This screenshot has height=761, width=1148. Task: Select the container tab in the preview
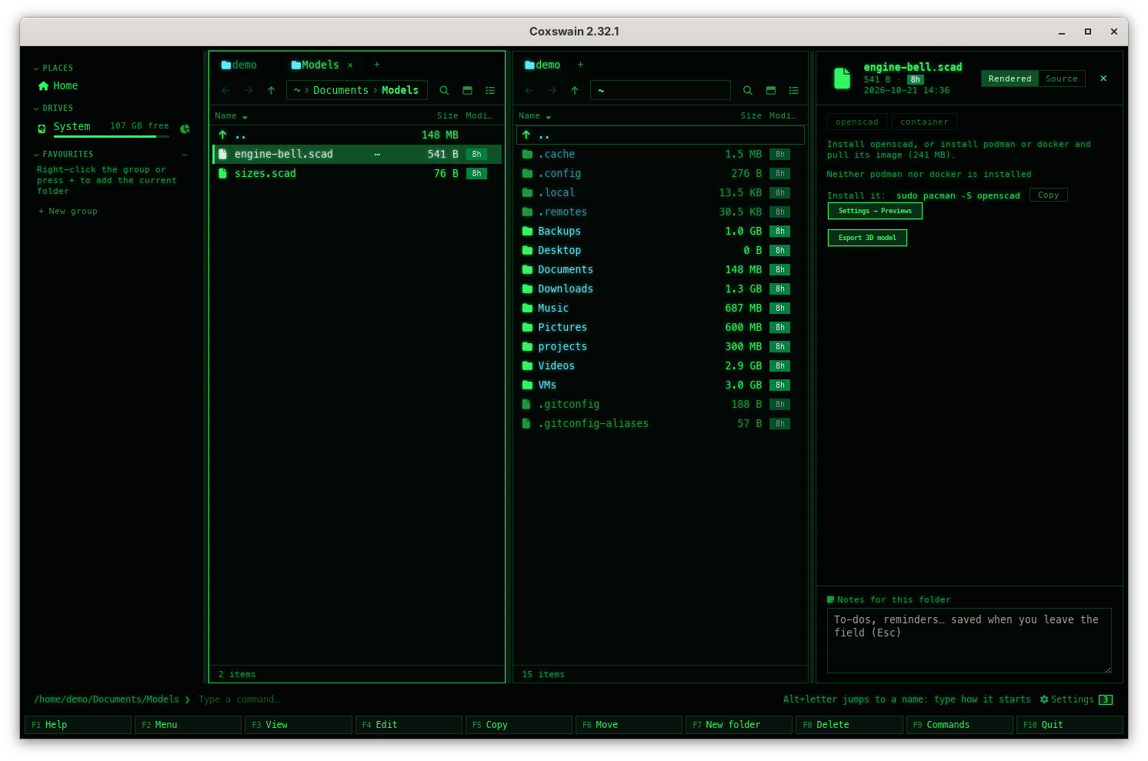(924, 122)
